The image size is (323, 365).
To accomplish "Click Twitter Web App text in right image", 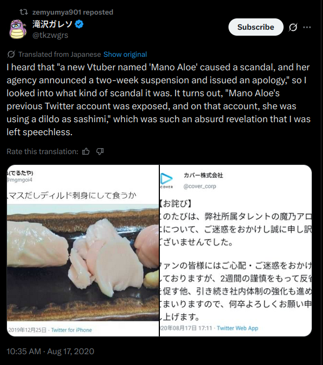I will pyautogui.click(x=238, y=328).
